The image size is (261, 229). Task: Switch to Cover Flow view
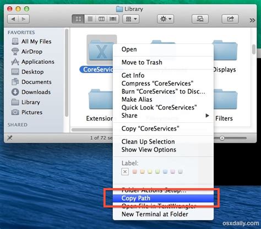(x=113, y=19)
